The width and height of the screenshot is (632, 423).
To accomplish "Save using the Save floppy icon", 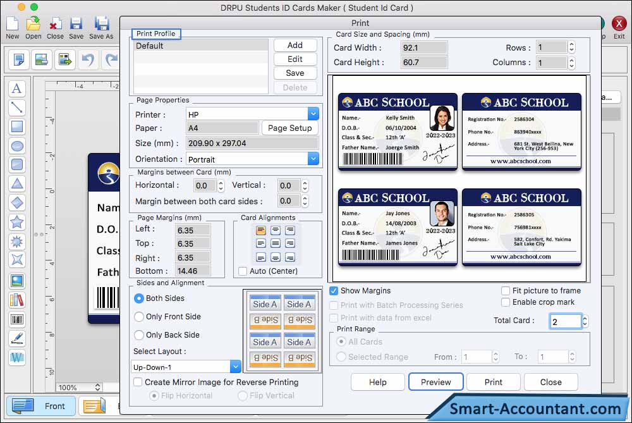I will pos(76,24).
